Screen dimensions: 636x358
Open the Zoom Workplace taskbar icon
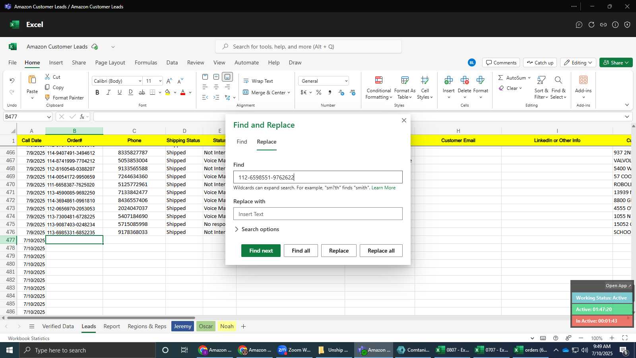click(294, 350)
